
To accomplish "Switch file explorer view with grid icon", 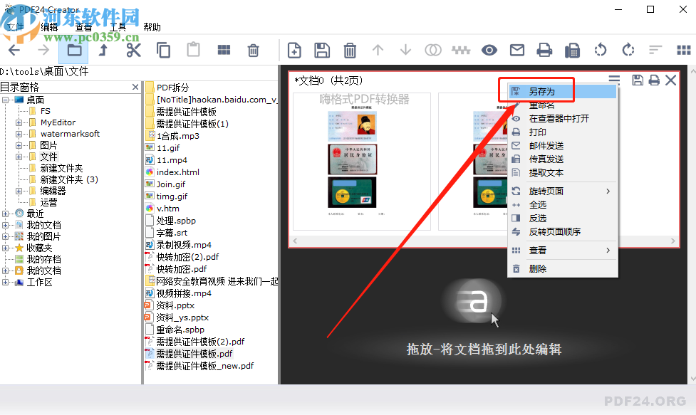I will (224, 50).
